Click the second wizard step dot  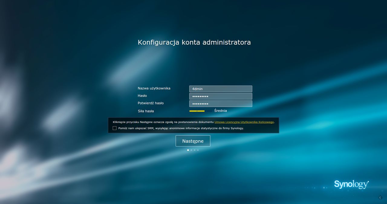pos(191,150)
